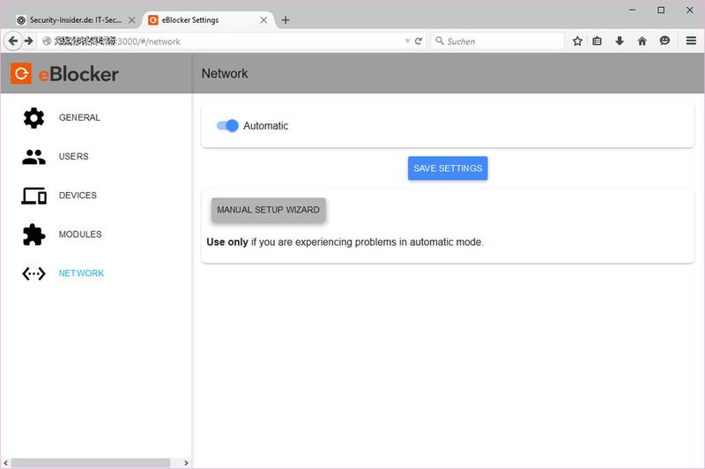Click the Users people icon

coord(33,157)
